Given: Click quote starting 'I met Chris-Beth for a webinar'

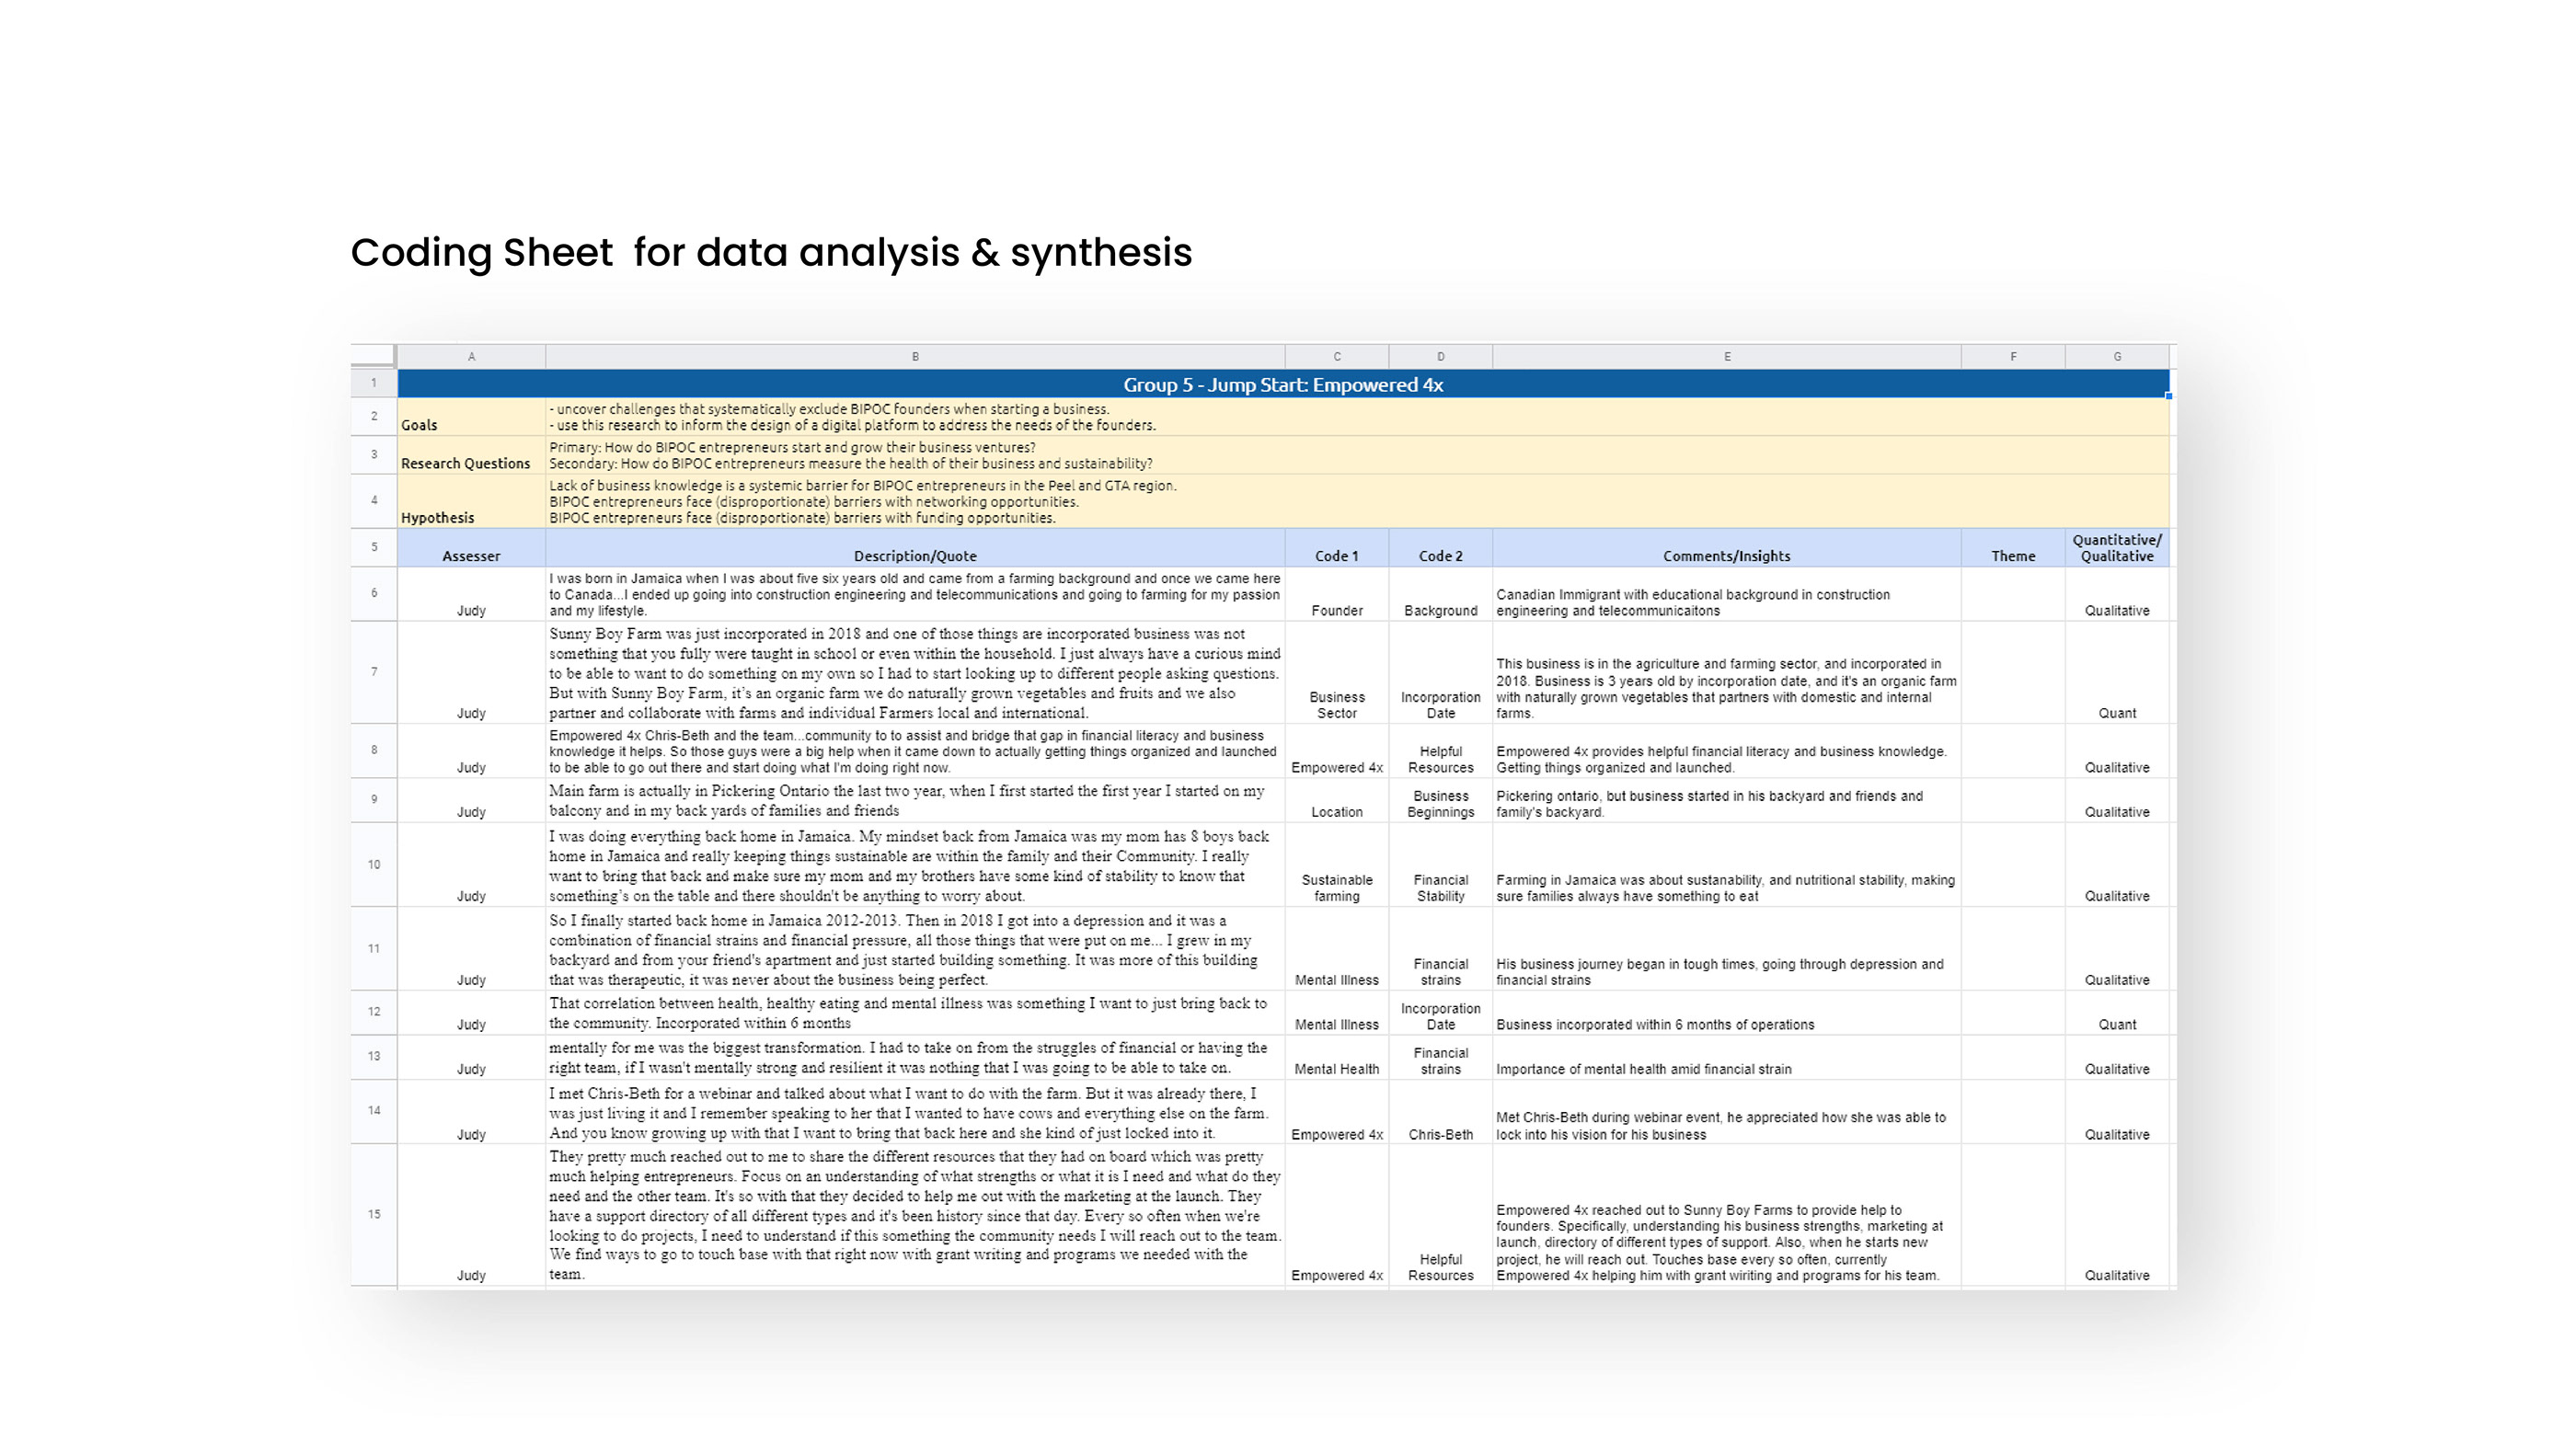Looking at the screenshot, I should point(915,1112).
